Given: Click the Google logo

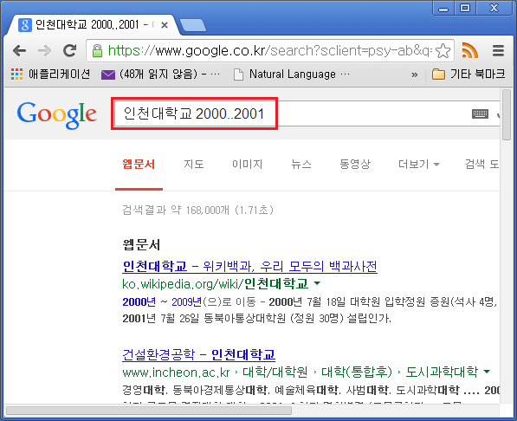Looking at the screenshot, I should pos(56,114).
